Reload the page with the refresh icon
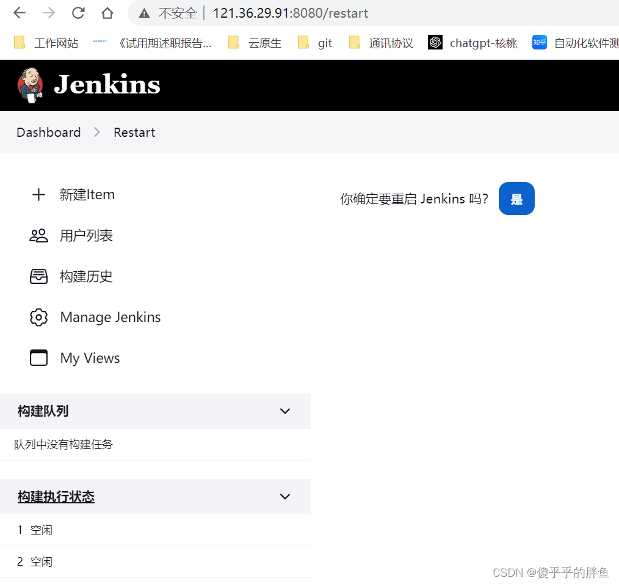The width and height of the screenshot is (619, 584). pos(78,13)
